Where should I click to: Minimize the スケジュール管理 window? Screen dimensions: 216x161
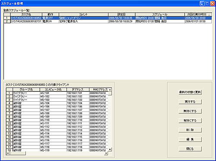(202, 3)
